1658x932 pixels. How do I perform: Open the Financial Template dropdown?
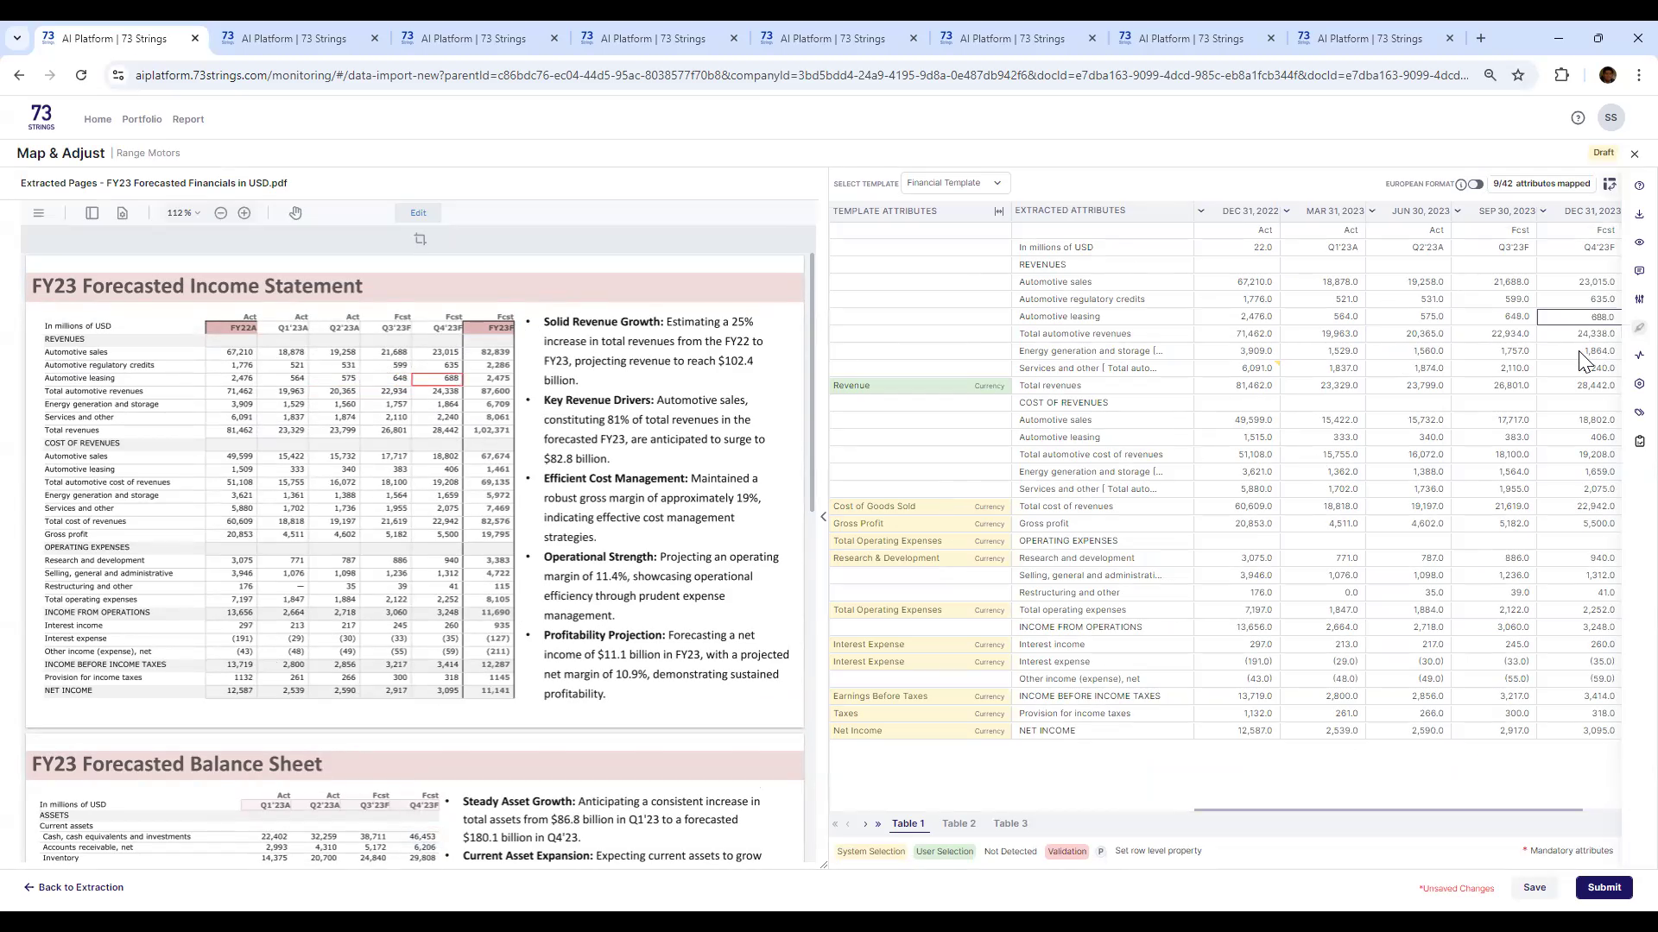[x=955, y=182]
